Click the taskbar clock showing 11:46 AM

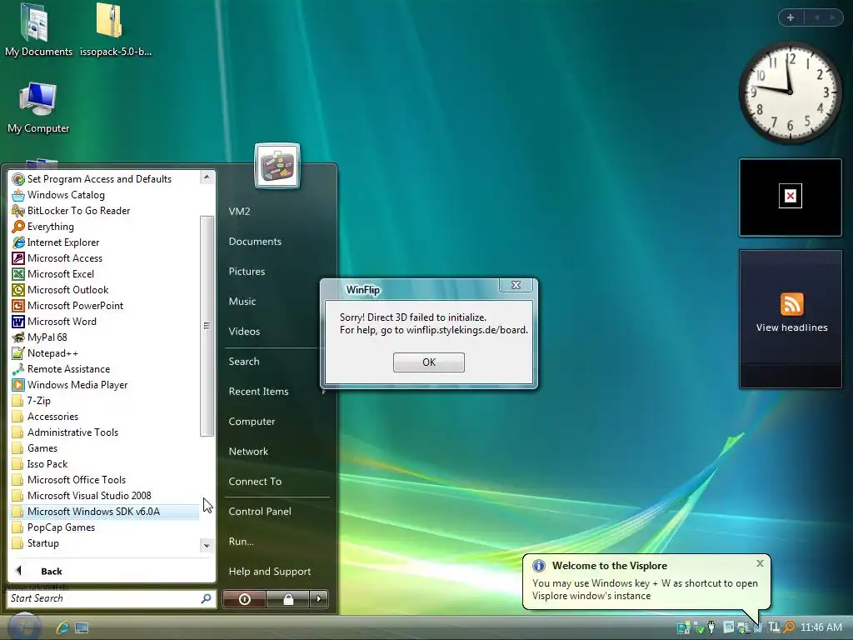[x=821, y=627]
